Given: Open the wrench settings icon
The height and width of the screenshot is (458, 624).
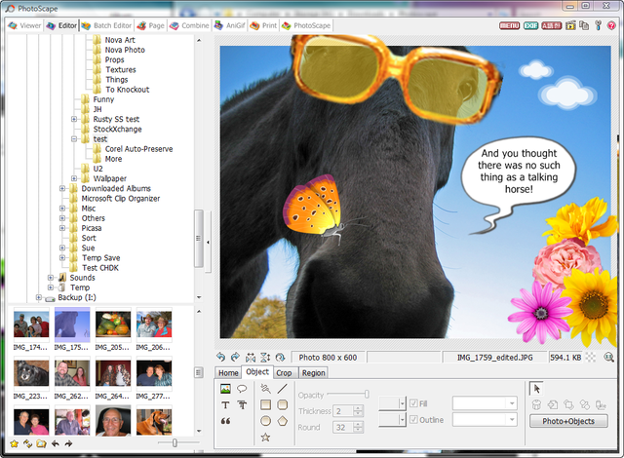Looking at the screenshot, I should (x=598, y=25).
